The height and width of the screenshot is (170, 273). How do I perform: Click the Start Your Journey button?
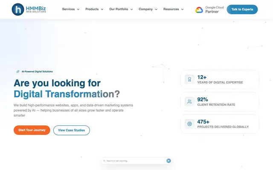(32, 130)
